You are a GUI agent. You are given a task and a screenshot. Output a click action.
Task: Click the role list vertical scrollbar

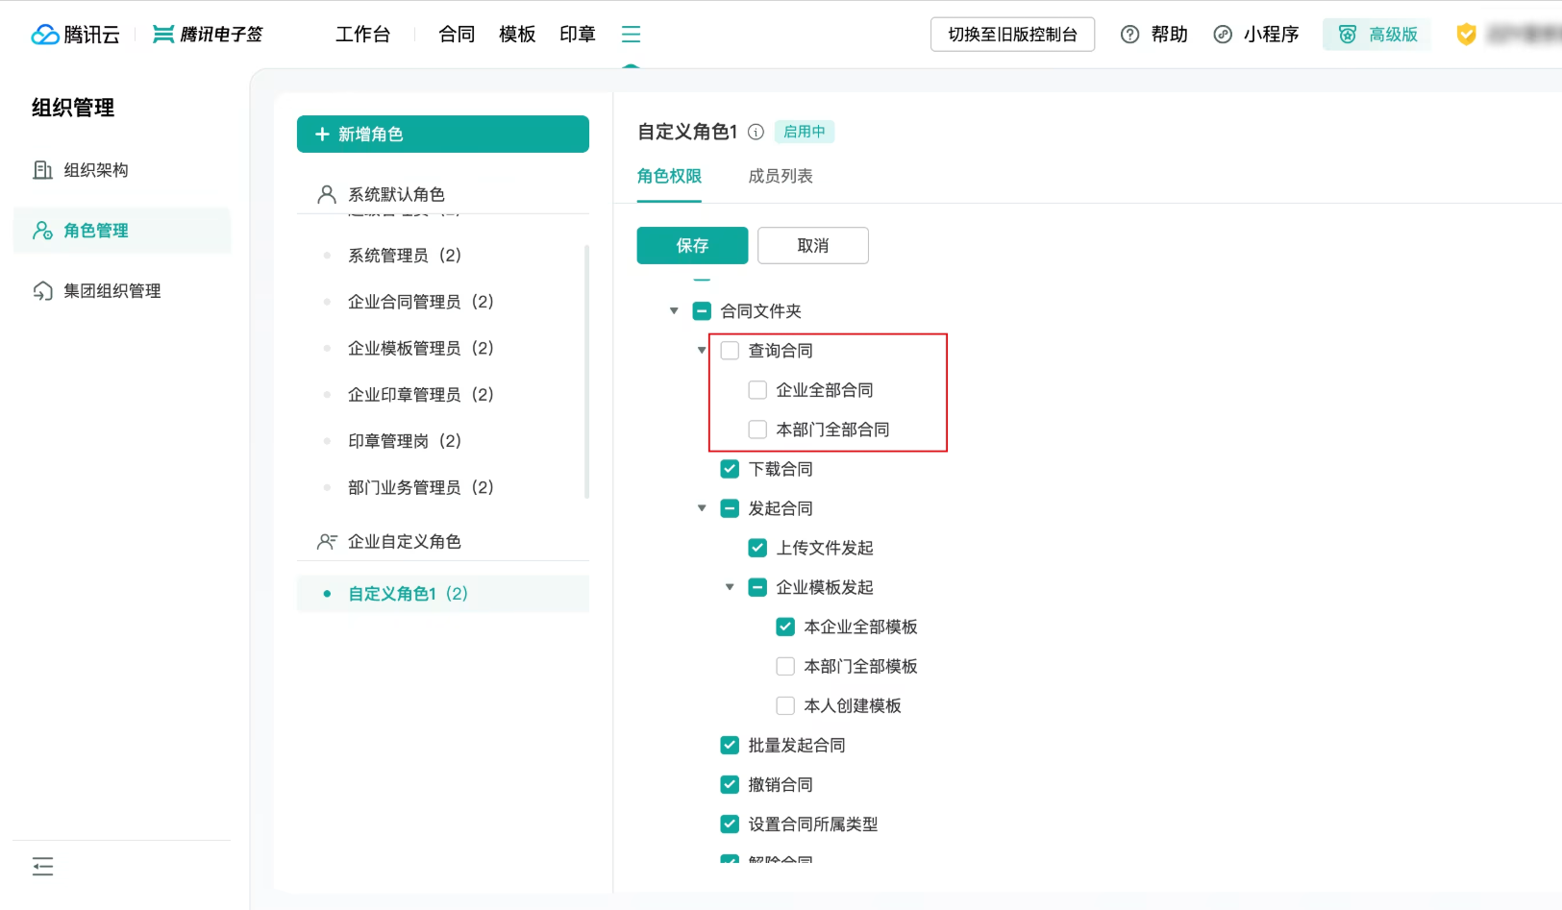tap(586, 372)
